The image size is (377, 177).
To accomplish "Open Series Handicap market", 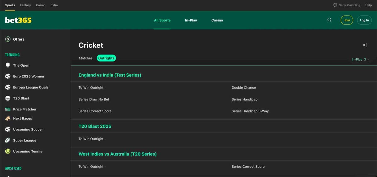I will 244,99.
